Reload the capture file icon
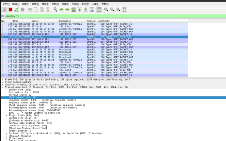The width and height of the screenshot is (226, 141). [x=48, y=10]
